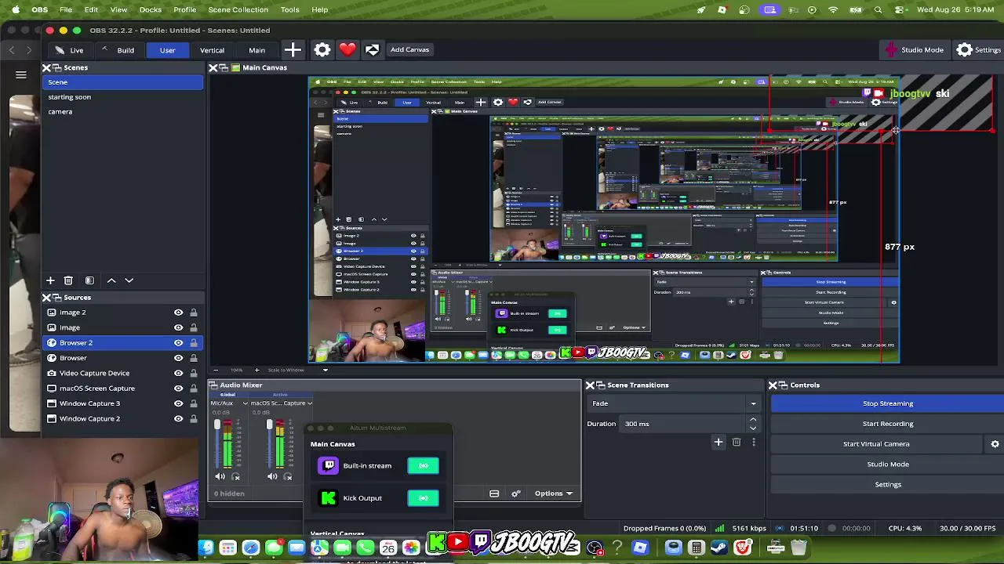1004x564 pixels.
Task: Float the Sources dock using its pop-out icon
Action: coord(57,298)
